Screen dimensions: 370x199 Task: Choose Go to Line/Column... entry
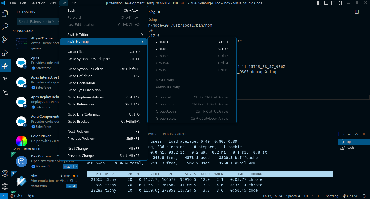tap(103, 114)
